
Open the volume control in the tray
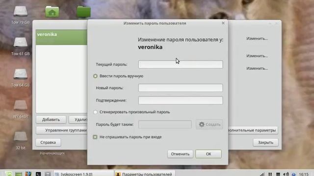[x=286, y=174]
